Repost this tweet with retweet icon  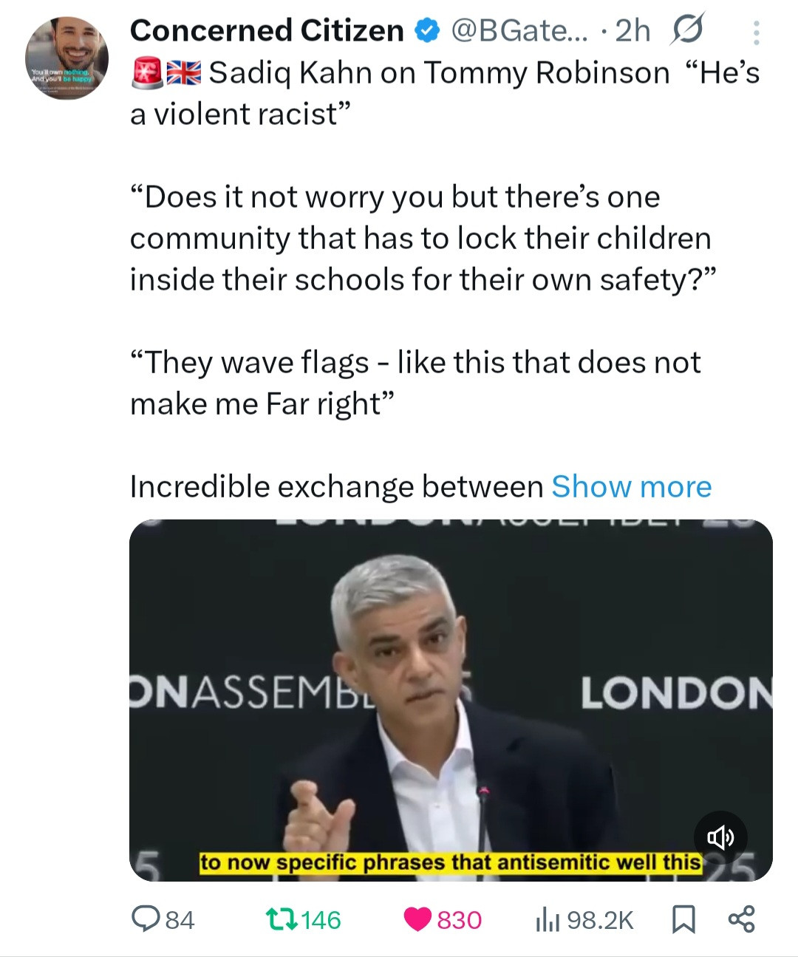point(281,919)
